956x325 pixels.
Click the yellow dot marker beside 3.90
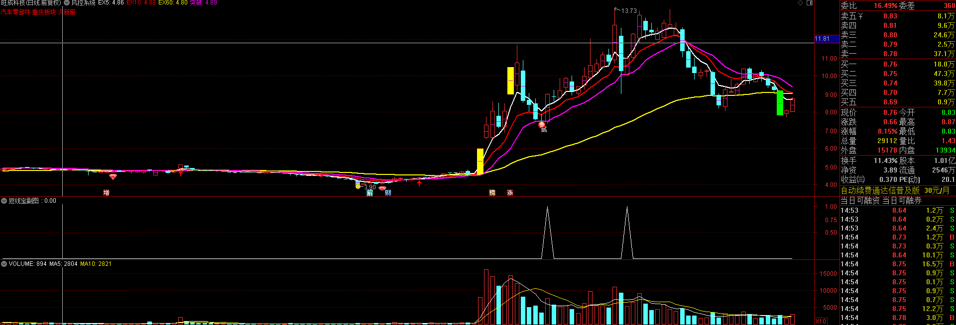[358, 186]
